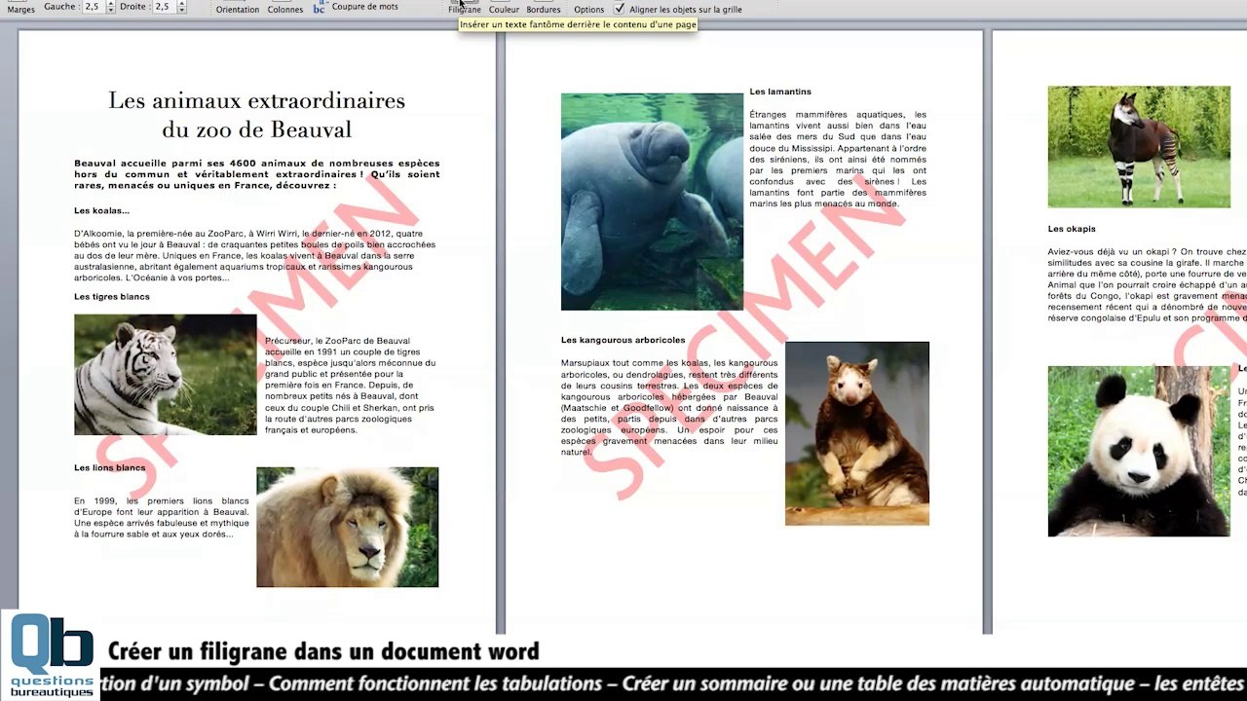Adjust the Gauche margin stepper arrows
The height and width of the screenshot is (701, 1247).
coord(110,7)
